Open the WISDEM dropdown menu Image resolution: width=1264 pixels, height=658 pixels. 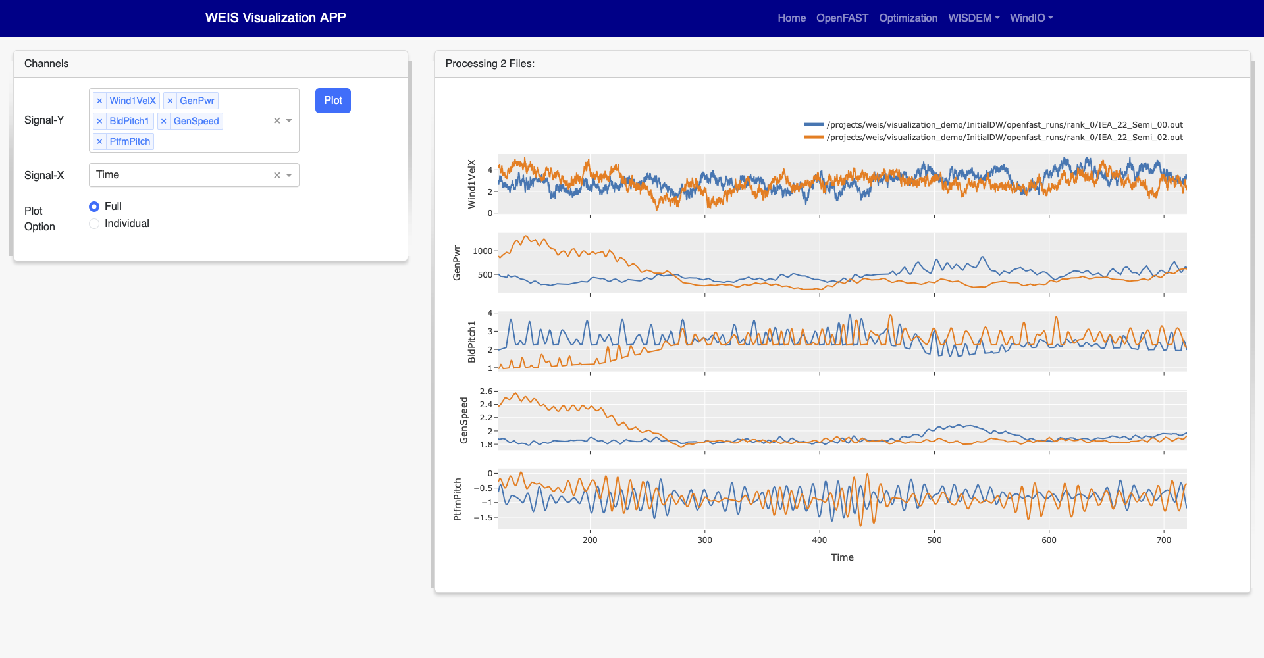tap(974, 18)
